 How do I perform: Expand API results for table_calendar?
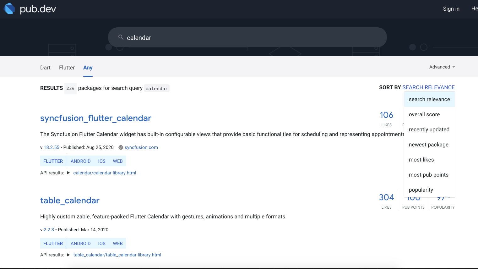coord(68,255)
